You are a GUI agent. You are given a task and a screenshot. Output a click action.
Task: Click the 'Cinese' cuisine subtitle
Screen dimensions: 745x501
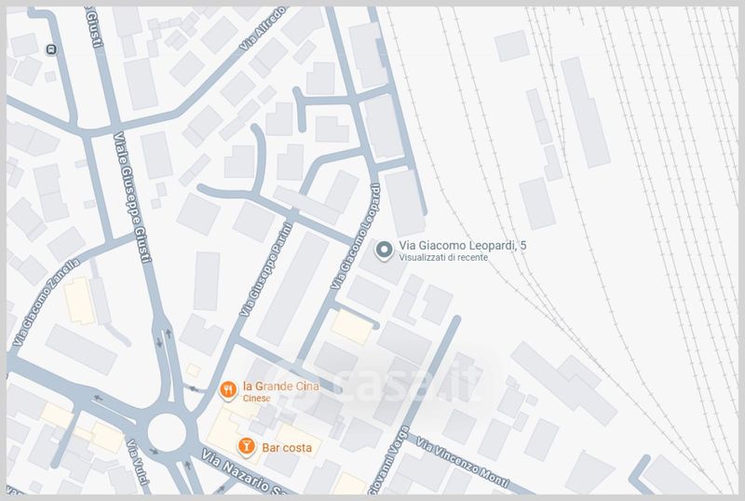(x=257, y=399)
